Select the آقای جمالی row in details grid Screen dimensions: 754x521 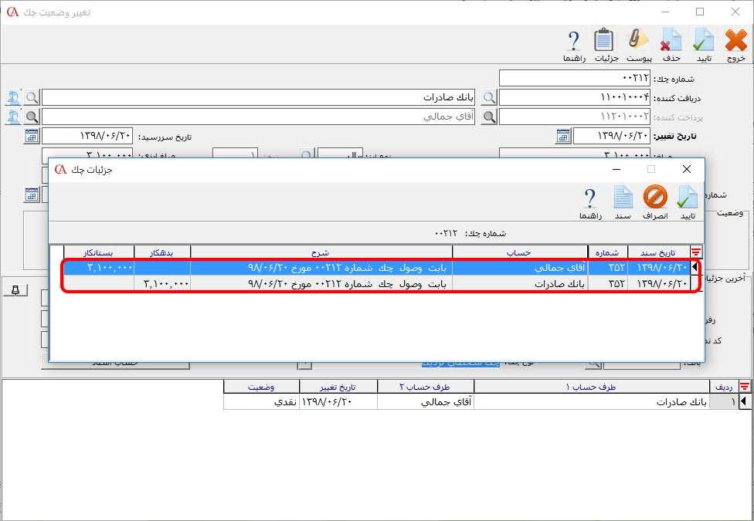[494, 268]
